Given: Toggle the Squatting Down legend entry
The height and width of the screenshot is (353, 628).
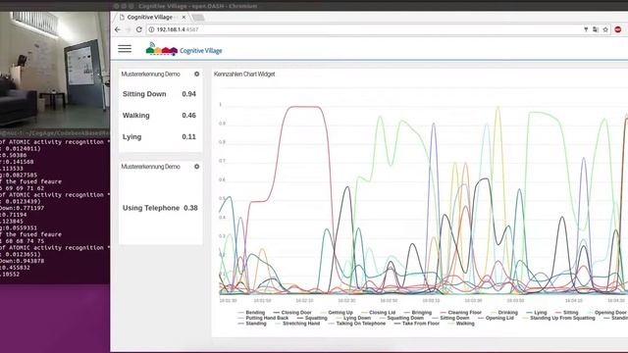Looking at the screenshot, I should coord(401,318).
